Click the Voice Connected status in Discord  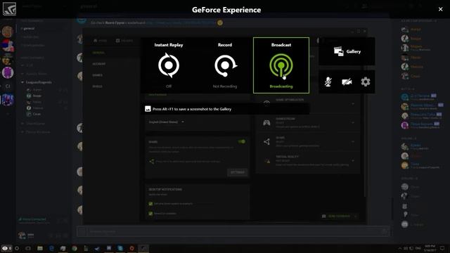pyautogui.click(x=32, y=219)
